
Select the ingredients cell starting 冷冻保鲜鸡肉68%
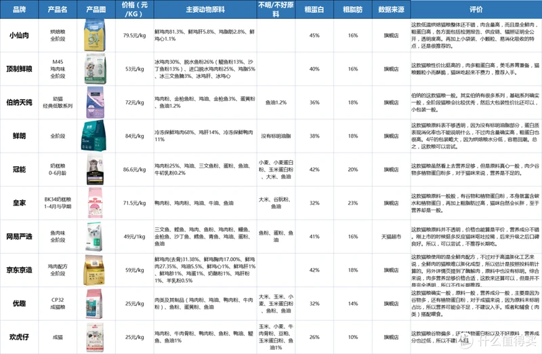(x=205, y=136)
